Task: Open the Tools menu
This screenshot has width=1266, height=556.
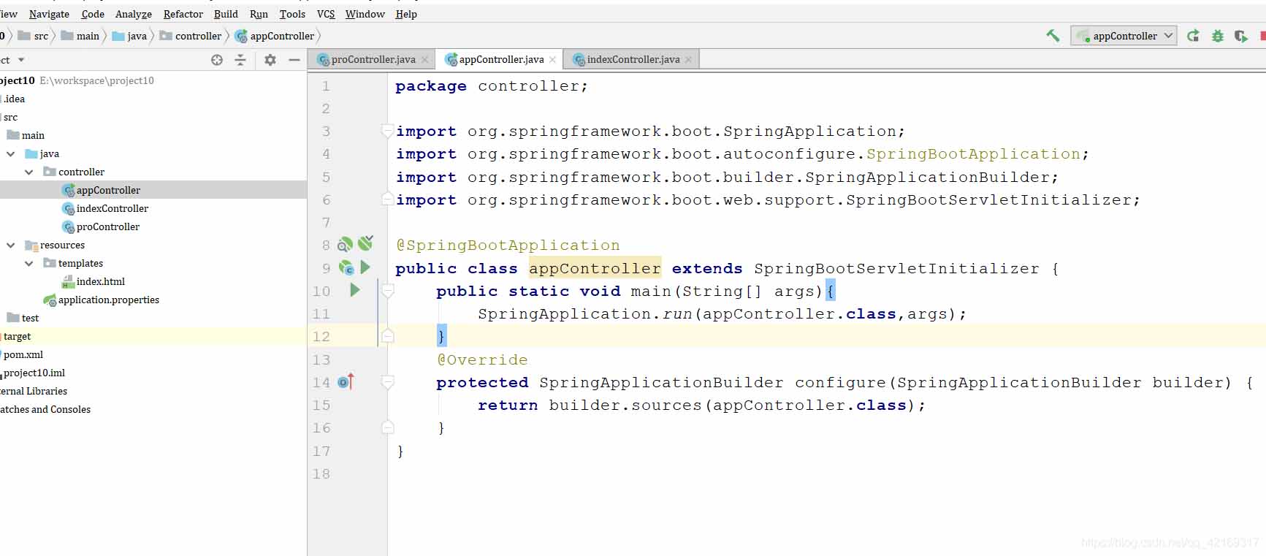Action: pos(292,14)
